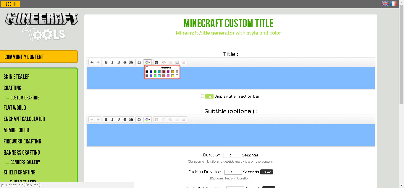Screen dimensions: 404x188
Task: Pick the aqua cyan color swatch
Action: pos(159,76)
